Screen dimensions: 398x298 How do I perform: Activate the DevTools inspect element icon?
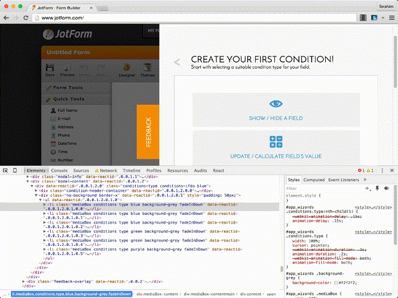[x=6, y=171]
